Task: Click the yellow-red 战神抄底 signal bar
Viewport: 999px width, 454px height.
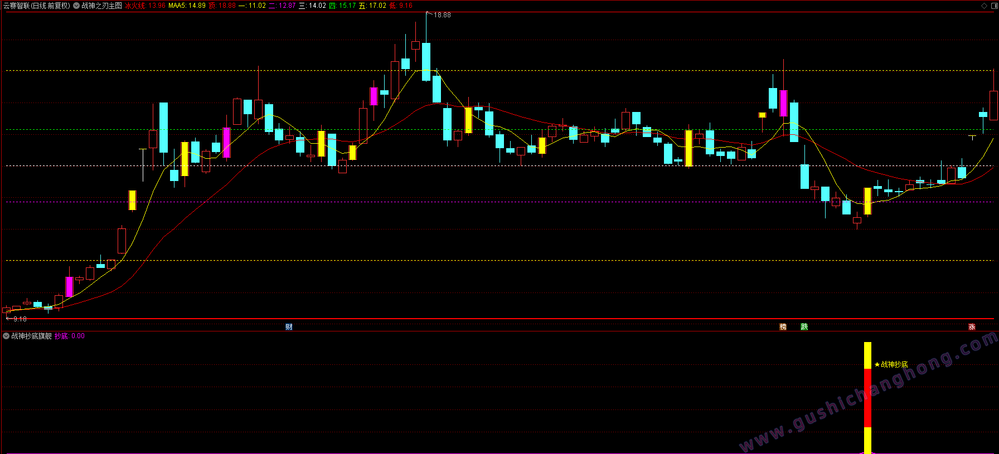Action: coord(867,398)
